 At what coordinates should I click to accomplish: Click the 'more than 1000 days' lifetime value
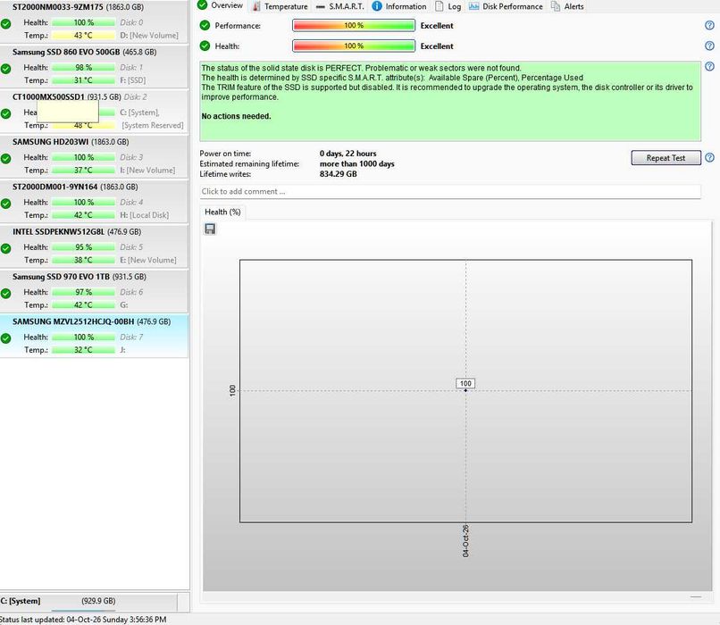click(x=356, y=163)
